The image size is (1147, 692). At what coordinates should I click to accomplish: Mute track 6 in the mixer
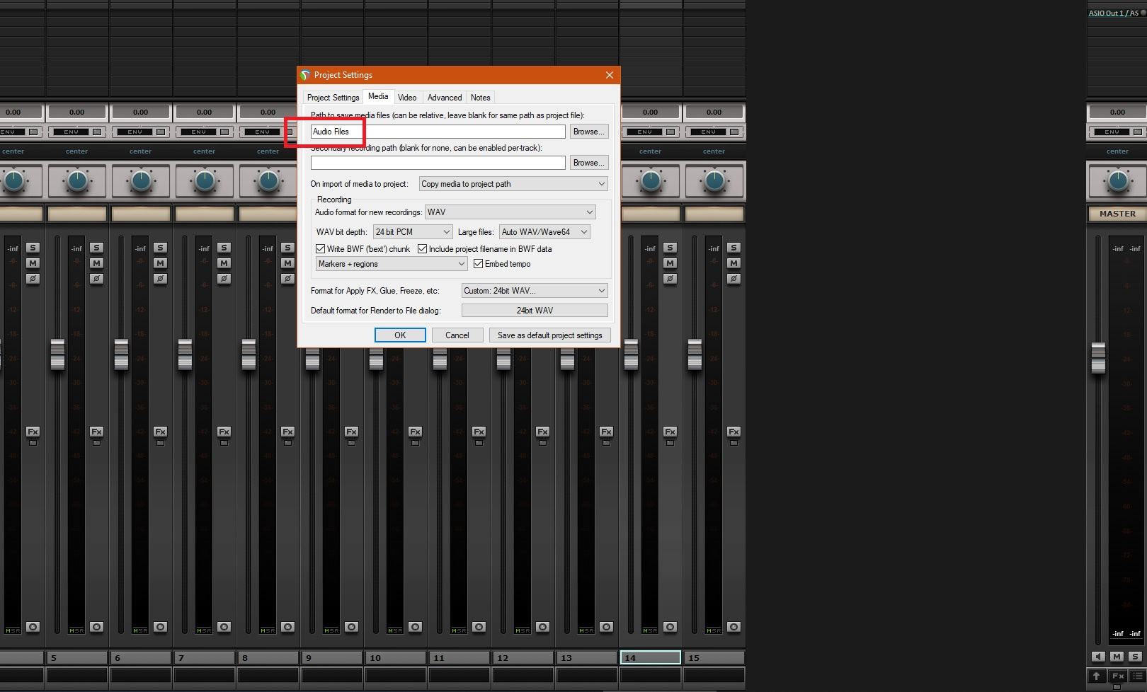tap(160, 263)
